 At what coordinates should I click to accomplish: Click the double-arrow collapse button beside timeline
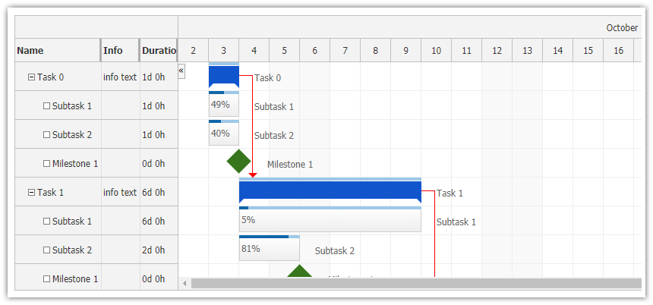click(181, 71)
